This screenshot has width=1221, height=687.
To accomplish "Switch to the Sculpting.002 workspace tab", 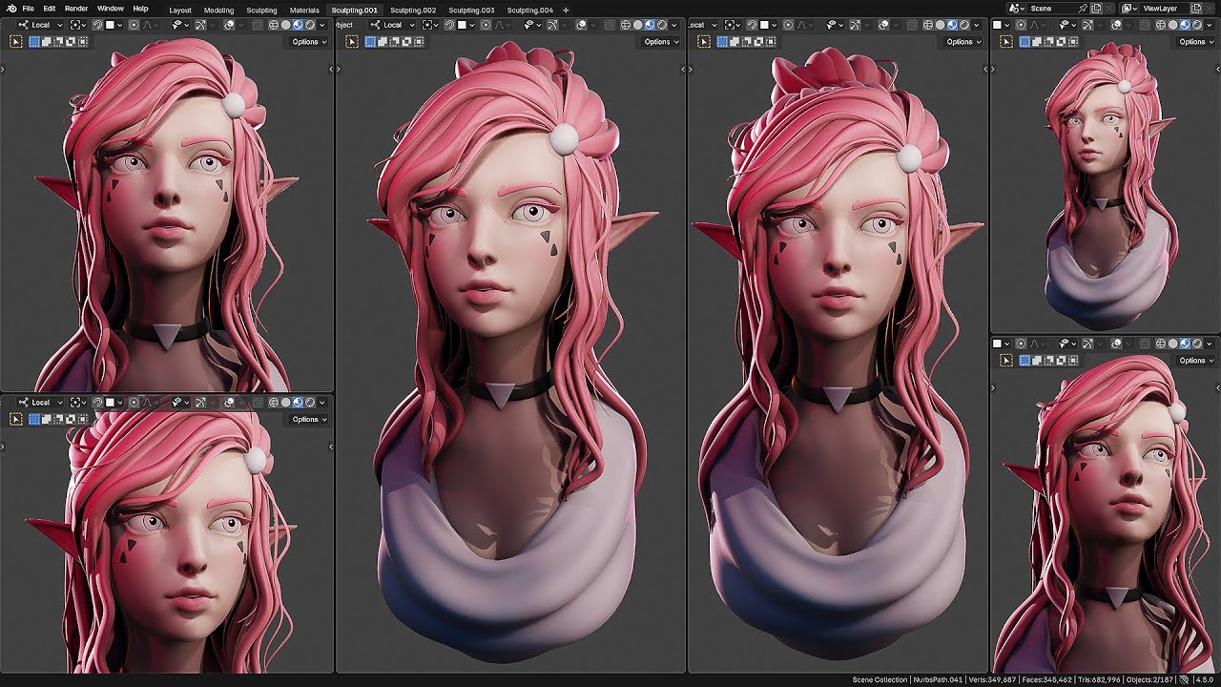I will point(413,10).
